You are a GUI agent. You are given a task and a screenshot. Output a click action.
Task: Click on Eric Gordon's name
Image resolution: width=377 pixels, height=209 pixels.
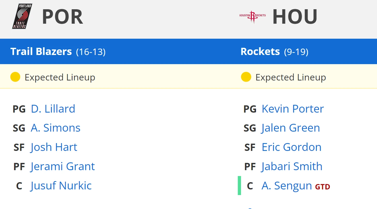coord(292,147)
